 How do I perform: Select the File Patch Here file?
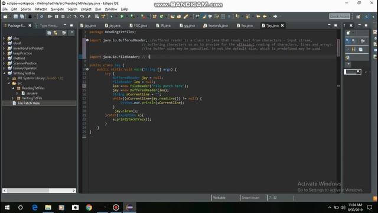coord(28,103)
